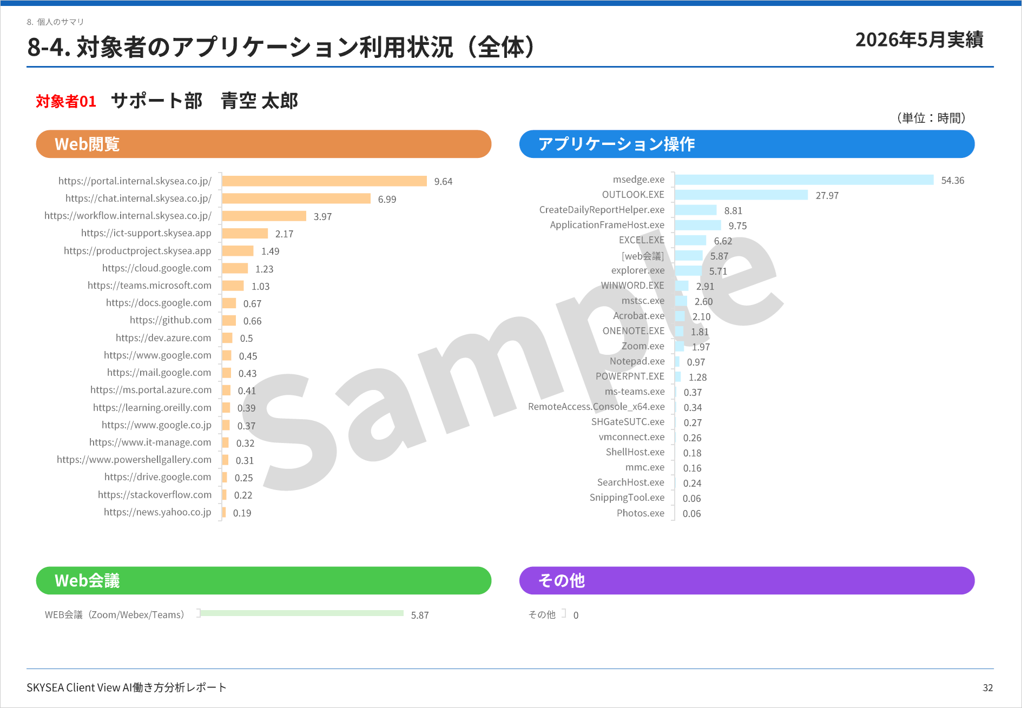Click the blue アプリケーション操作 section header
This screenshot has height=708, width=1022.
click(747, 144)
